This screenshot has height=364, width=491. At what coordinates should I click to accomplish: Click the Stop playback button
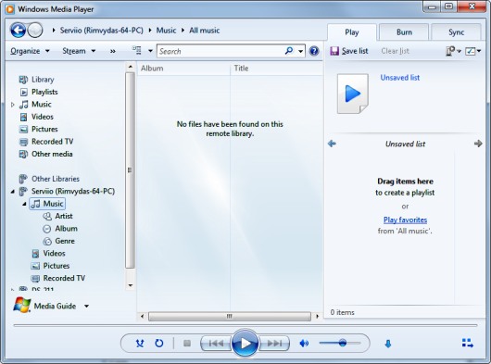click(x=187, y=344)
